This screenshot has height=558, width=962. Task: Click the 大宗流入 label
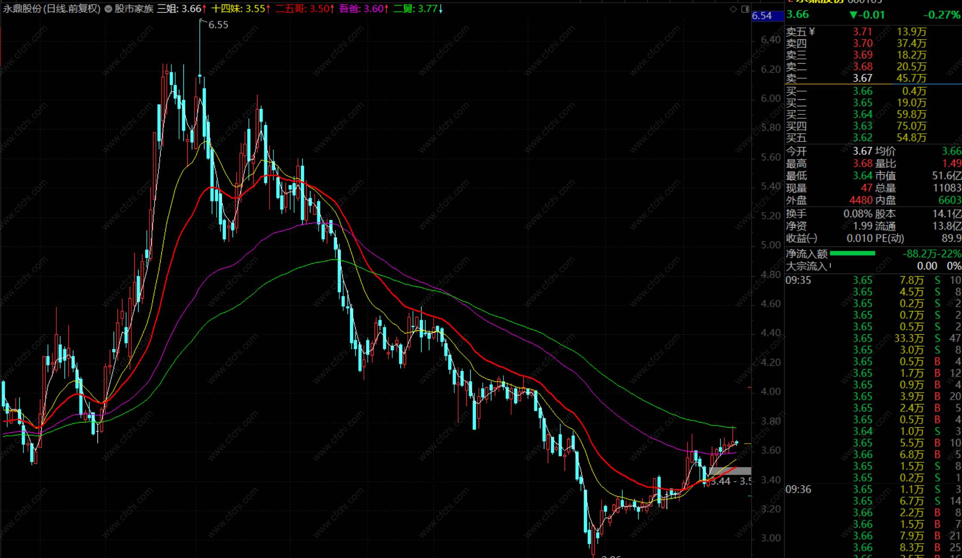pos(807,266)
